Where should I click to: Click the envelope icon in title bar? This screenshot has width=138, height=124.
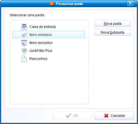[x=52, y=4]
